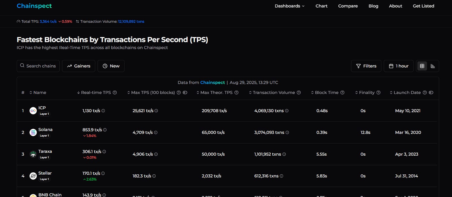This screenshot has height=197, width=452.
Task: Show info icon next to Stellar 170.1 tx/s
Action: pyautogui.click(x=103, y=174)
